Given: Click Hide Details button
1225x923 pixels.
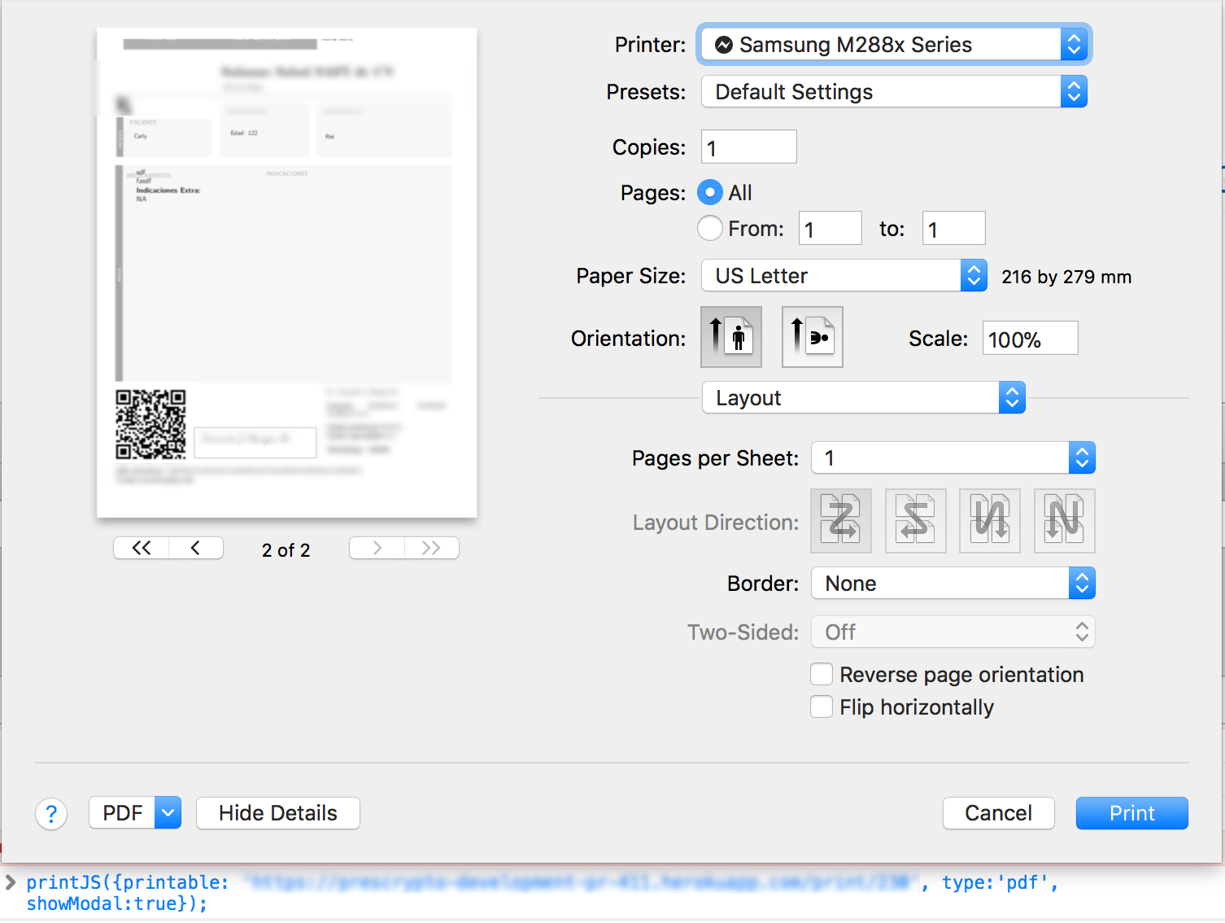Looking at the screenshot, I should click(x=278, y=813).
